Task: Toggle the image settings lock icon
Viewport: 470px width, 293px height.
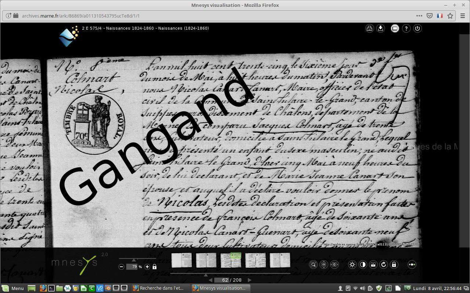Action: 394,264
